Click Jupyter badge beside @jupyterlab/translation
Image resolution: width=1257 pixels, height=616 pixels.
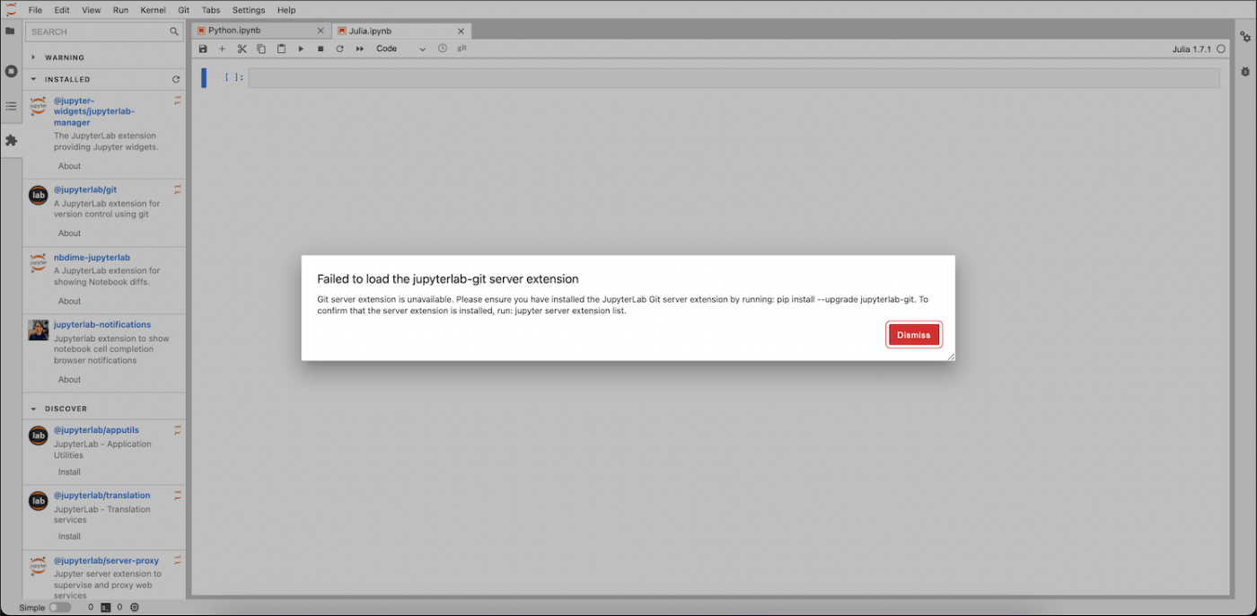pos(178,495)
